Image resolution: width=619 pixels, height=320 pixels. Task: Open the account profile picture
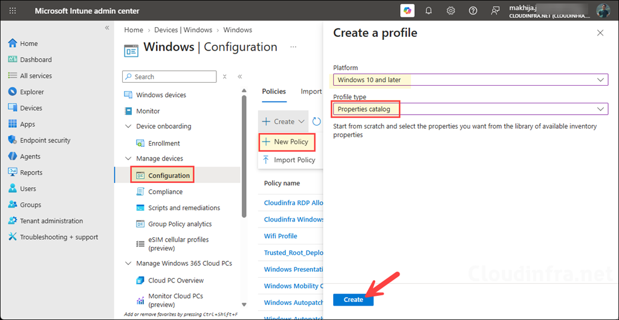click(x=603, y=11)
